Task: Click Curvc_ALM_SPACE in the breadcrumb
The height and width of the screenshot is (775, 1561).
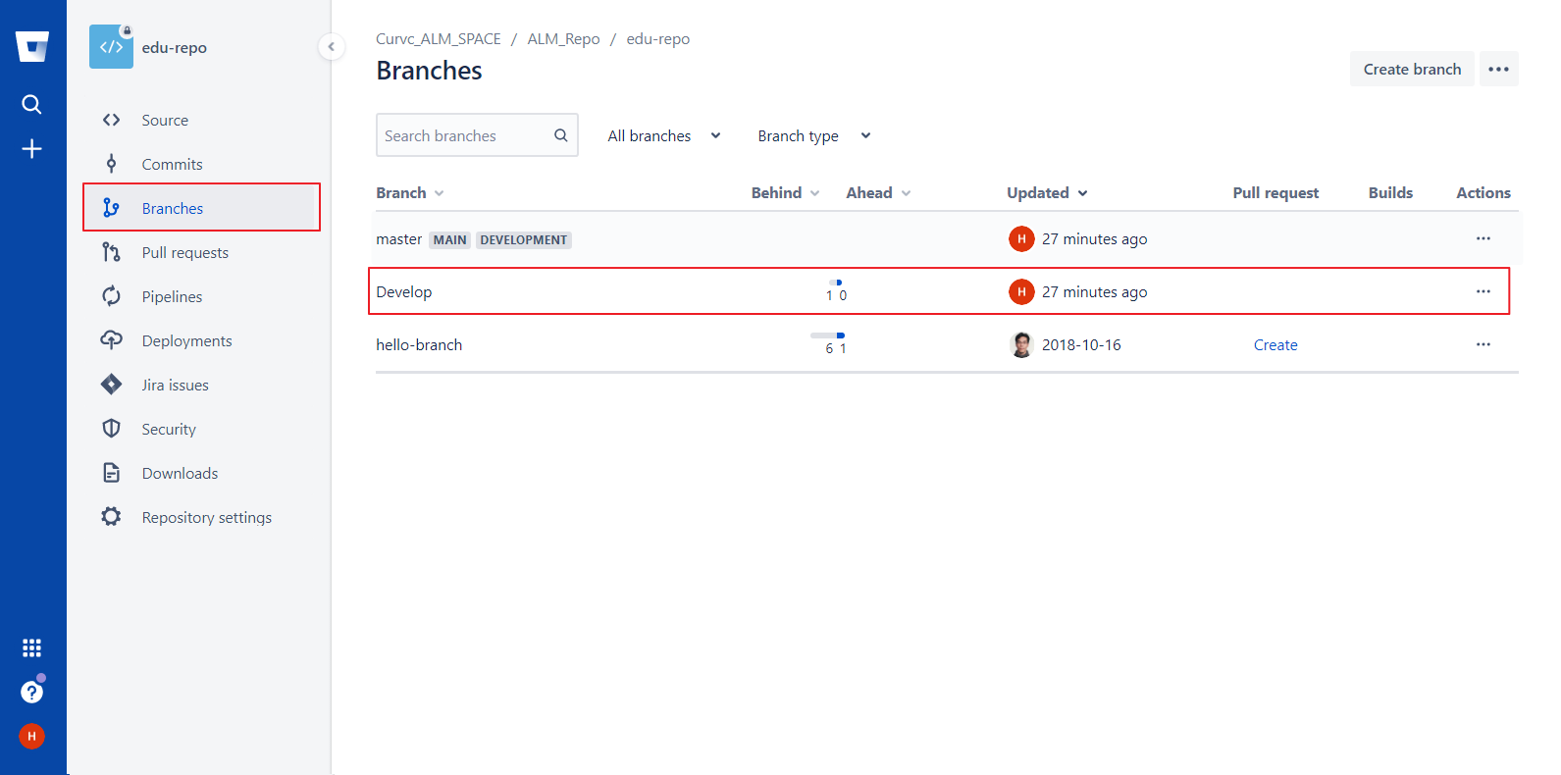Action: coord(439,39)
